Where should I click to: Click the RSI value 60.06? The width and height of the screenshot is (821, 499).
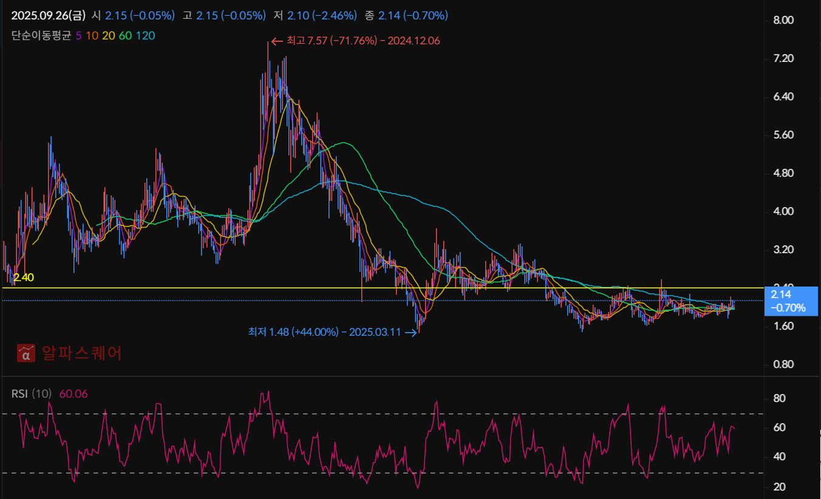coord(73,394)
